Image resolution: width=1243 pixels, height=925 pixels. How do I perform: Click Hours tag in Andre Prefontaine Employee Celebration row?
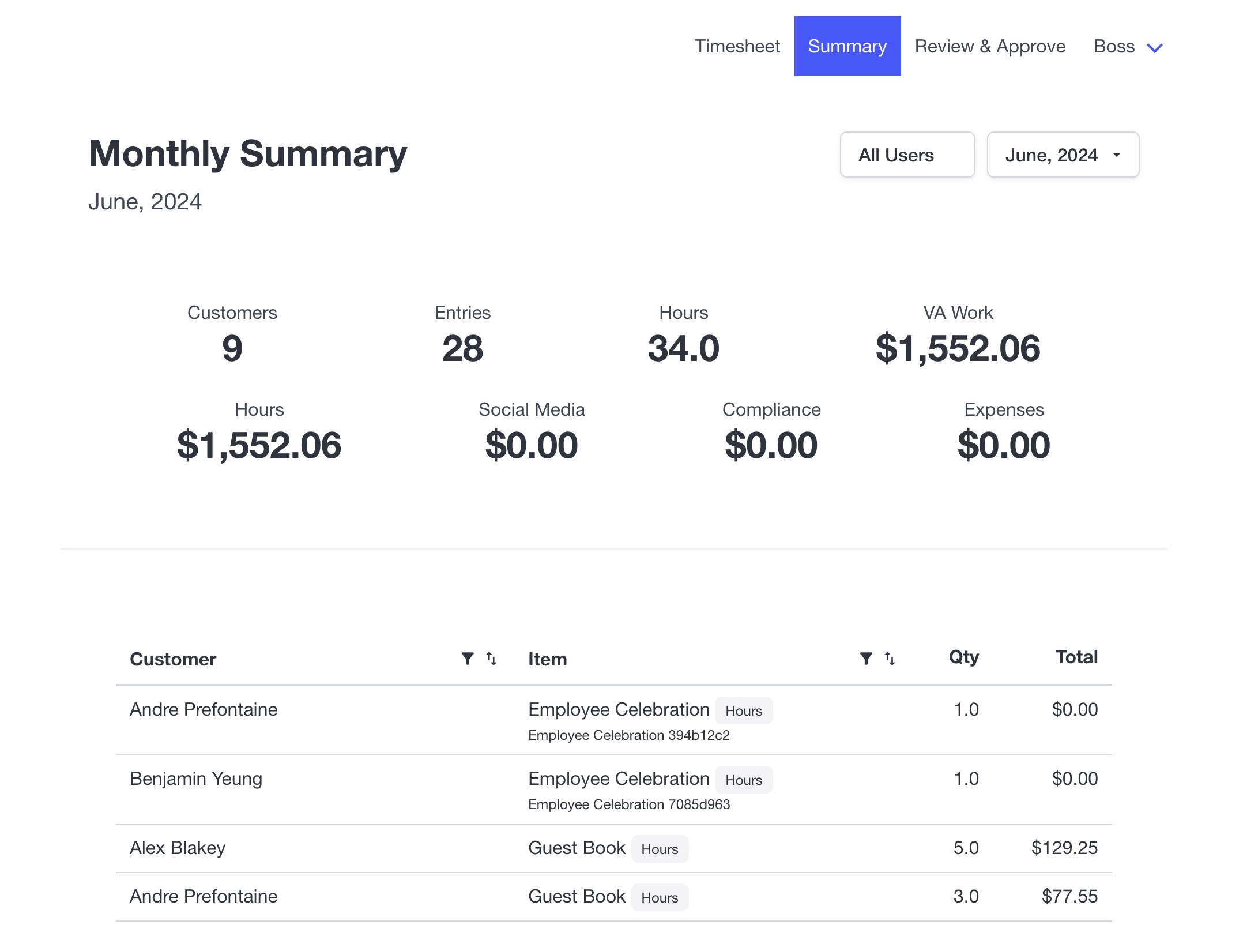[744, 710]
